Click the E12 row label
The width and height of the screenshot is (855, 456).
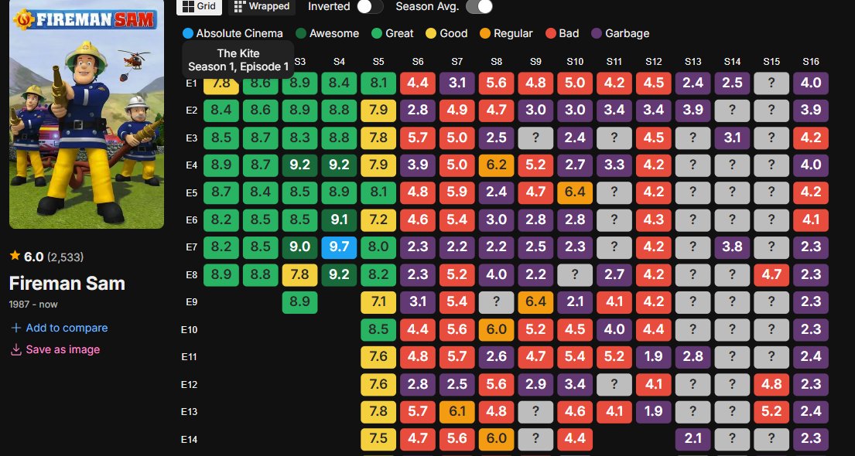(190, 384)
